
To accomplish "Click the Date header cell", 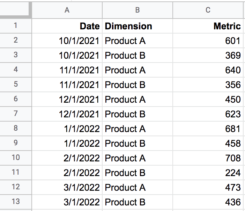I will (x=67, y=26).
